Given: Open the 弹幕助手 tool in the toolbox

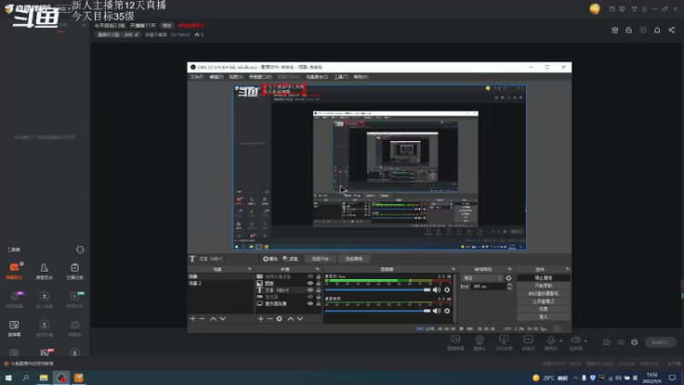Looking at the screenshot, I should point(14,270).
